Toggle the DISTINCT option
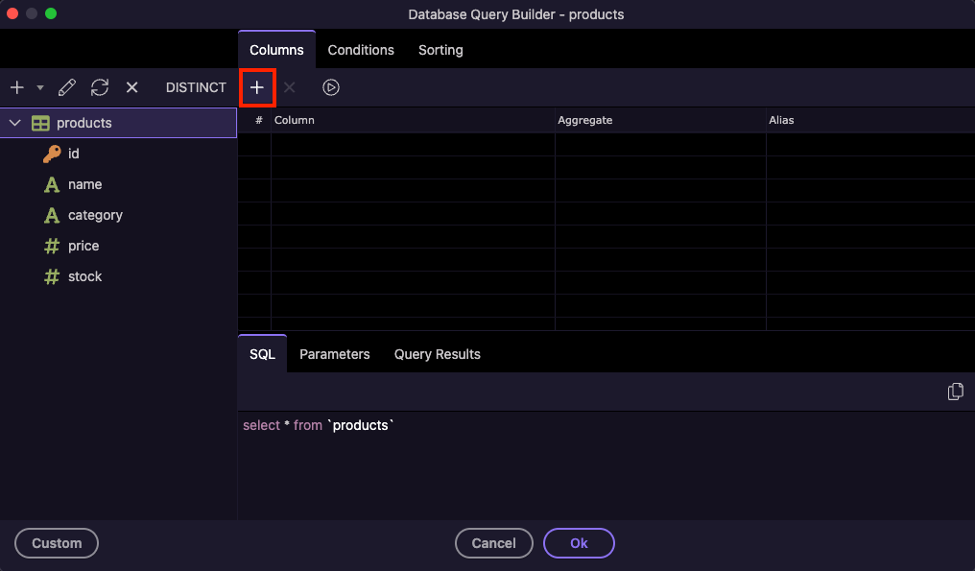Image resolution: width=975 pixels, height=571 pixels. [196, 87]
